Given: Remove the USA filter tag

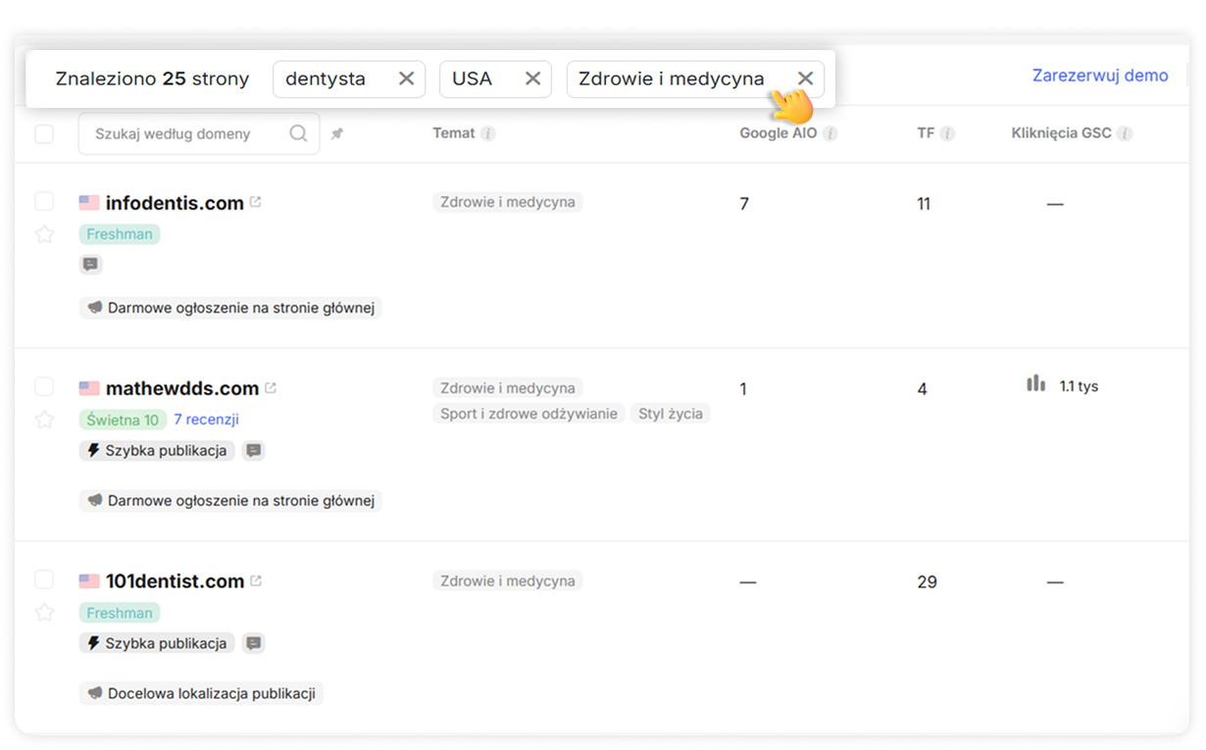Looking at the screenshot, I should pyautogui.click(x=532, y=78).
